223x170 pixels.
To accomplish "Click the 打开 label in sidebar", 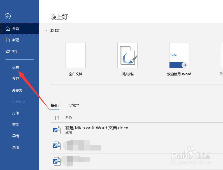I will (x=16, y=51).
